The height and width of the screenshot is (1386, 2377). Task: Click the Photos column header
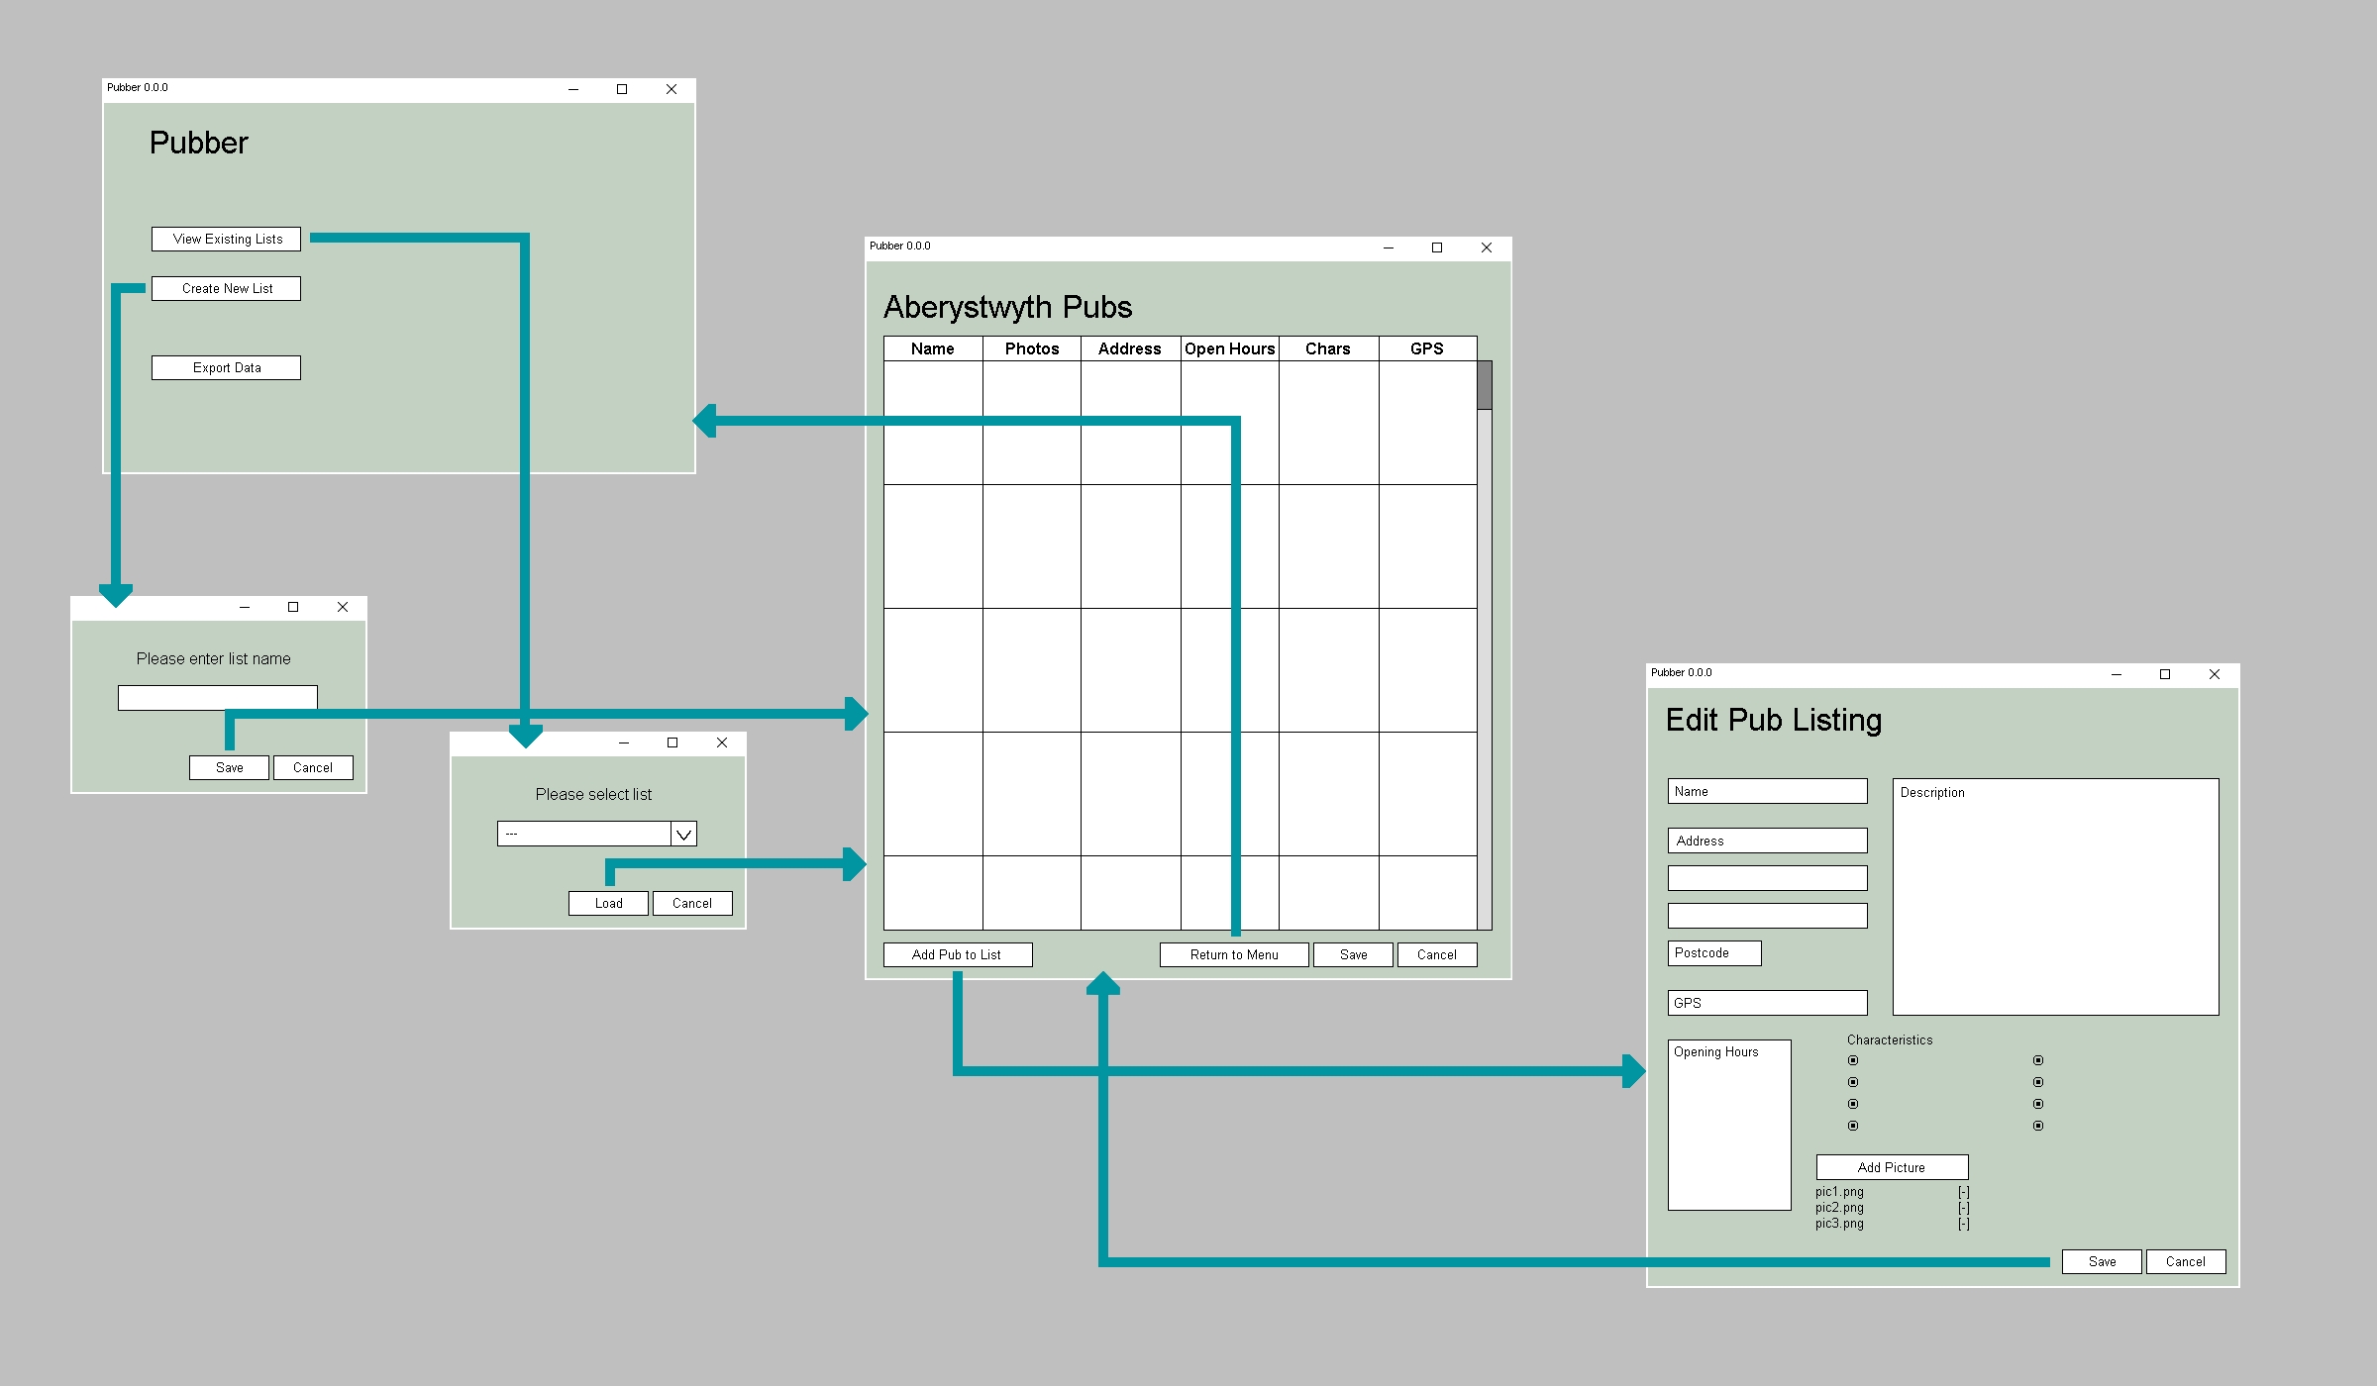tap(1031, 348)
